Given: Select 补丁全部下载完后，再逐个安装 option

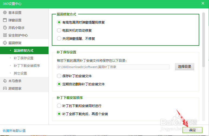Looking at the screenshot, I should pos(59,114).
